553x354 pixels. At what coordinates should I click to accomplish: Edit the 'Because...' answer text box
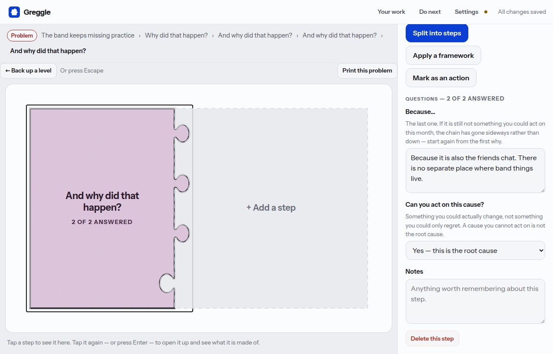tap(475, 171)
